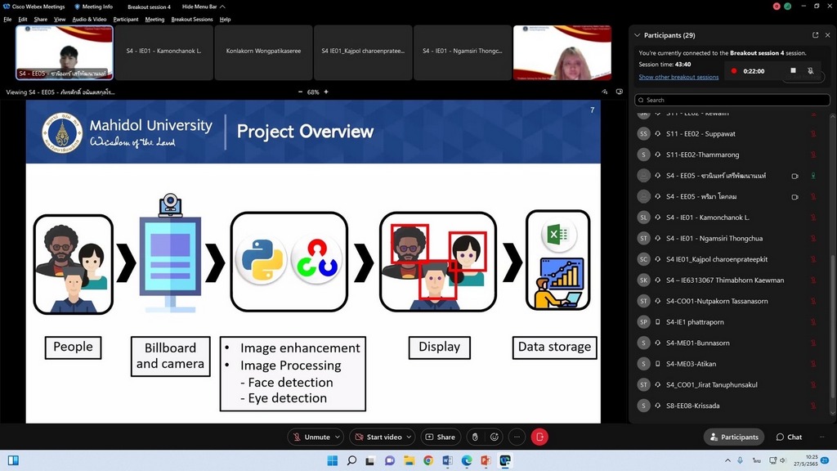Click the Share button
The width and height of the screenshot is (837, 471).
440,437
